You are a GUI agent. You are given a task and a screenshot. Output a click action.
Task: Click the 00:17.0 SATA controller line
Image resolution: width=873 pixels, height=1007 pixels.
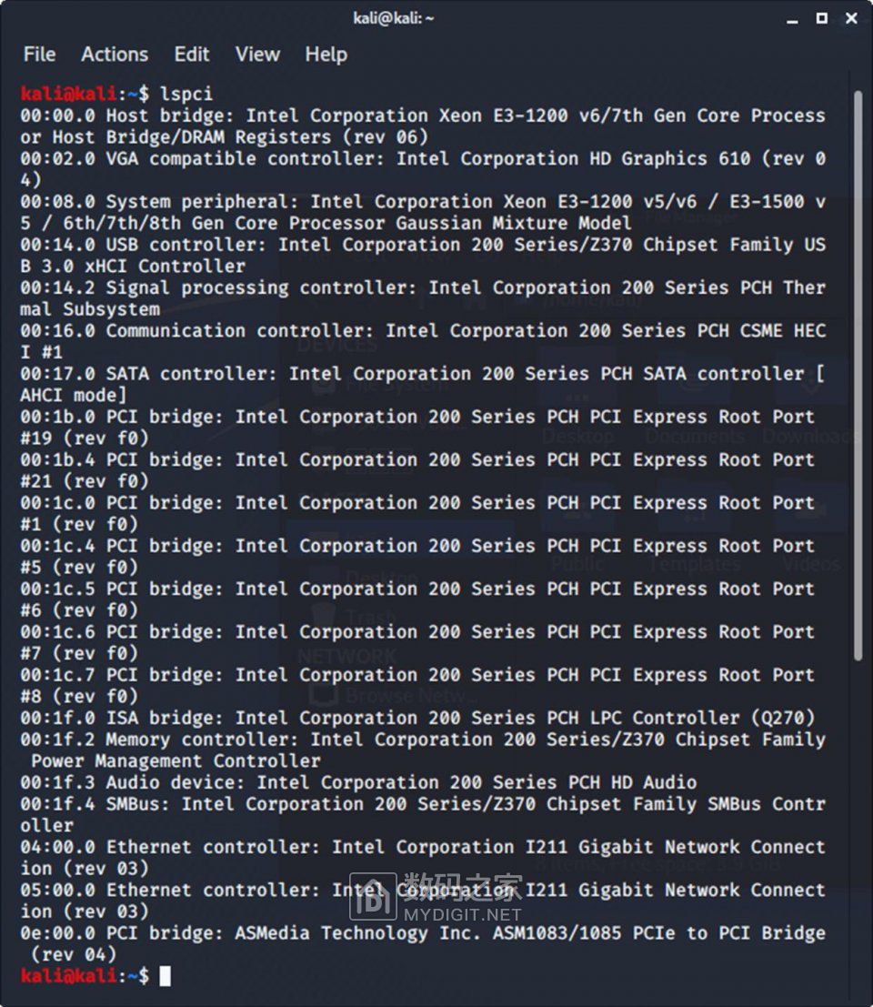pyautogui.click(x=423, y=374)
